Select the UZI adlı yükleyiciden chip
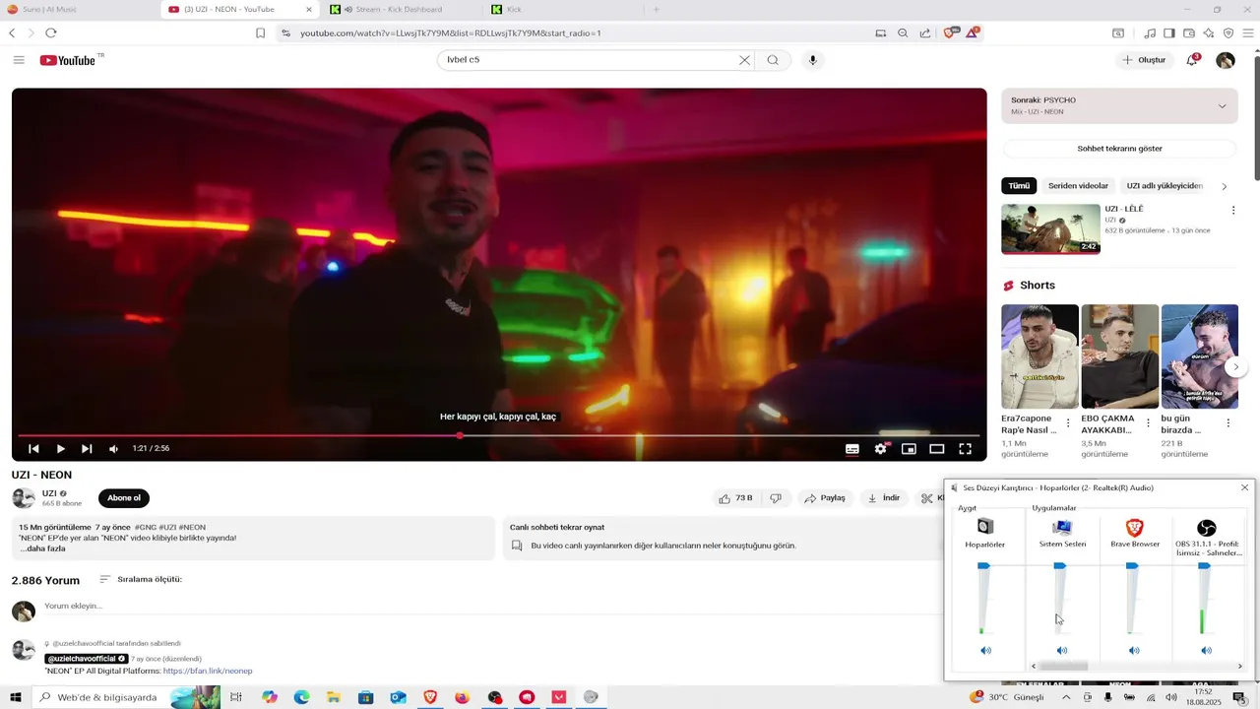This screenshot has width=1260, height=709. pyautogui.click(x=1165, y=186)
